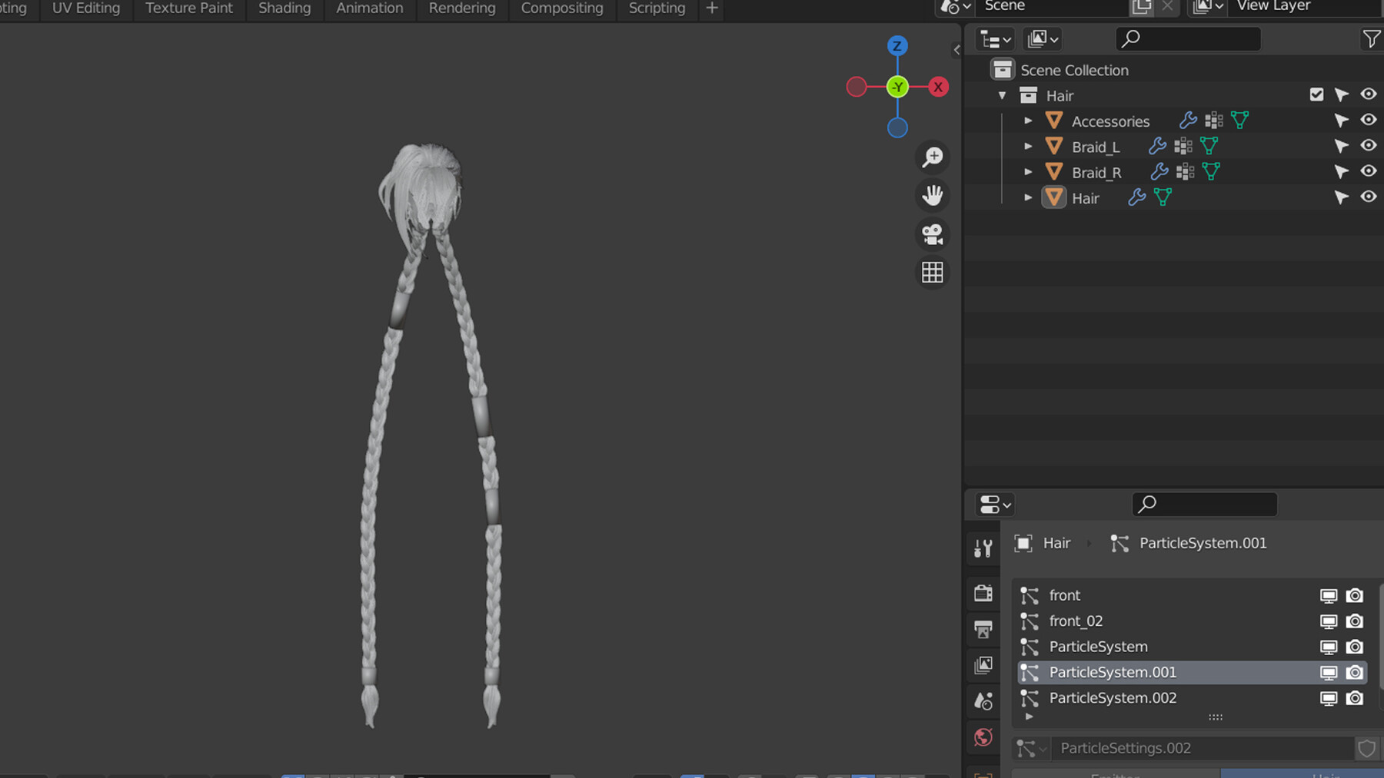1384x778 pixels.
Task: Click the zoom magnifier icon in viewport
Action: pos(933,157)
